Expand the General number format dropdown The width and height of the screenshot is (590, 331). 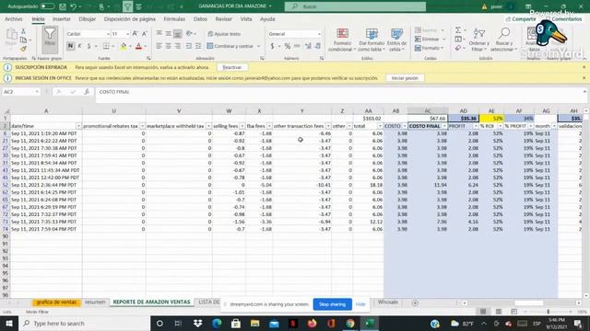click(x=319, y=34)
